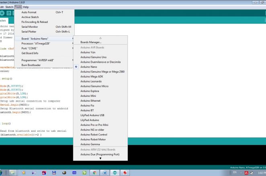Open Google Chrome from the taskbar
266x176 pixels.
tap(94, 172)
